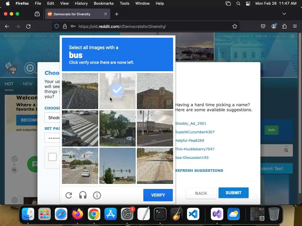Click the search magnifier in the Reddit sidebar
The height and width of the screenshot is (226, 302).
point(286,150)
